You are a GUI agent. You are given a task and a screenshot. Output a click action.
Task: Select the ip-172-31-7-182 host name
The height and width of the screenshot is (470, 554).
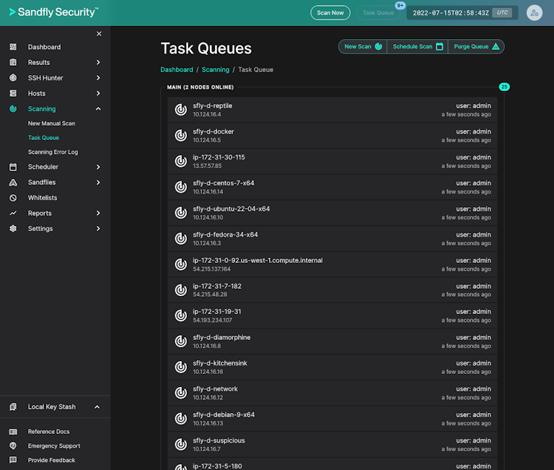coord(217,286)
